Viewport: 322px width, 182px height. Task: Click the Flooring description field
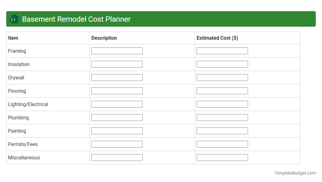click(117, 91)
